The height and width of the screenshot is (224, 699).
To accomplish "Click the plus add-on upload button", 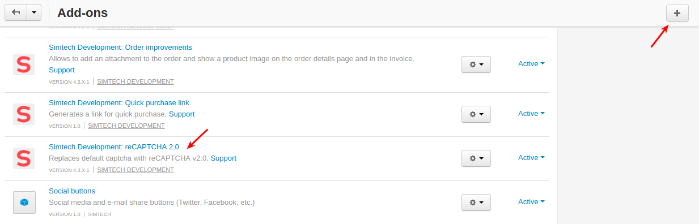I will point(677,12).
